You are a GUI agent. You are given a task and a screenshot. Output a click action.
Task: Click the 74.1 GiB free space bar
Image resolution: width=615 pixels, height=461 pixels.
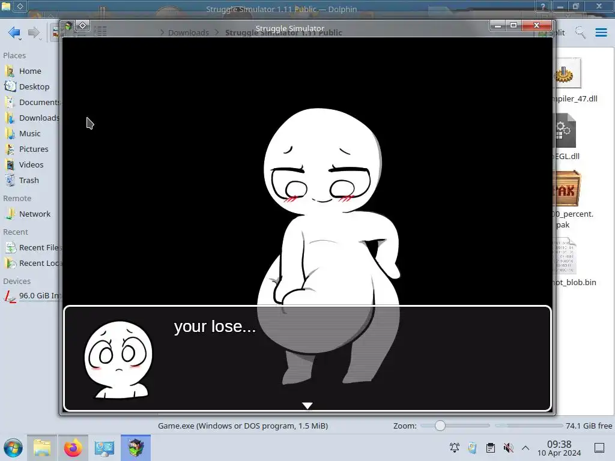click(x=529, y=426)
